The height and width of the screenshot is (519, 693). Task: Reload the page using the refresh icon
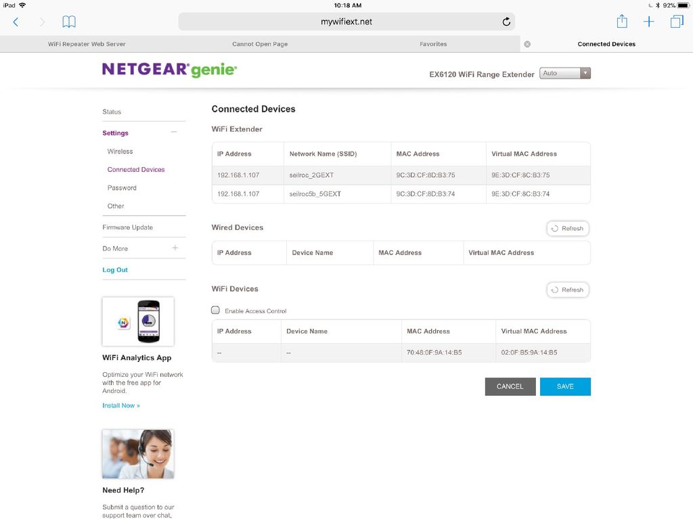(x=506, y=21)
